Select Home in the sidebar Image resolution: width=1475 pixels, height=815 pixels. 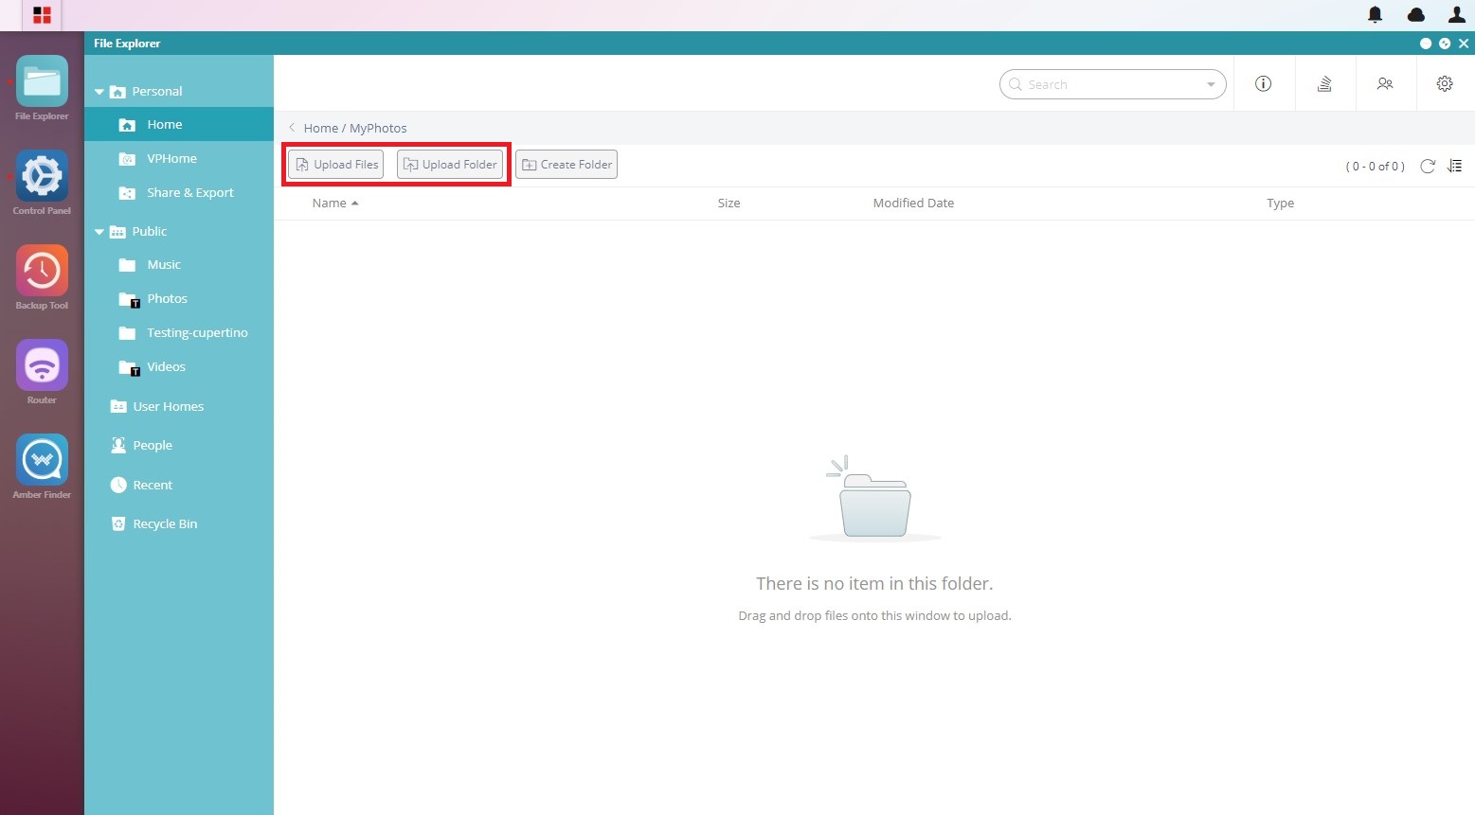179,124
